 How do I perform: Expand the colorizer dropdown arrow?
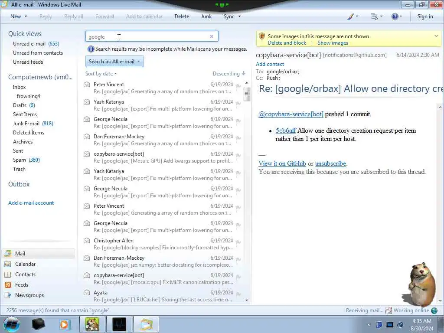[357, 16]
